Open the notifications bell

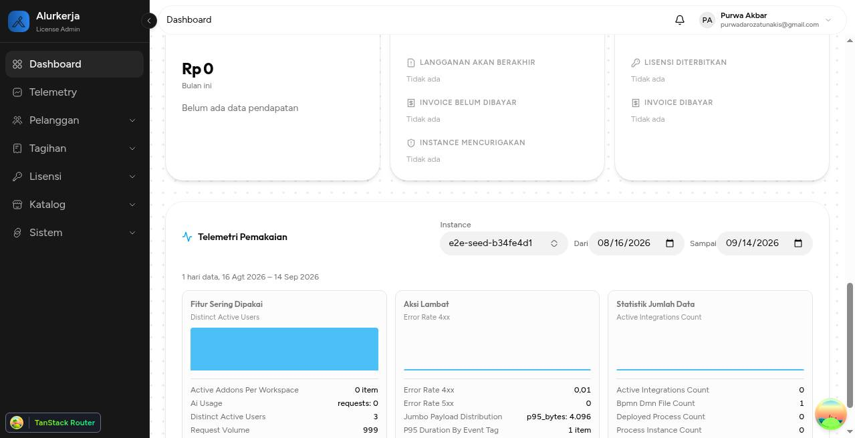pos(680,20)
